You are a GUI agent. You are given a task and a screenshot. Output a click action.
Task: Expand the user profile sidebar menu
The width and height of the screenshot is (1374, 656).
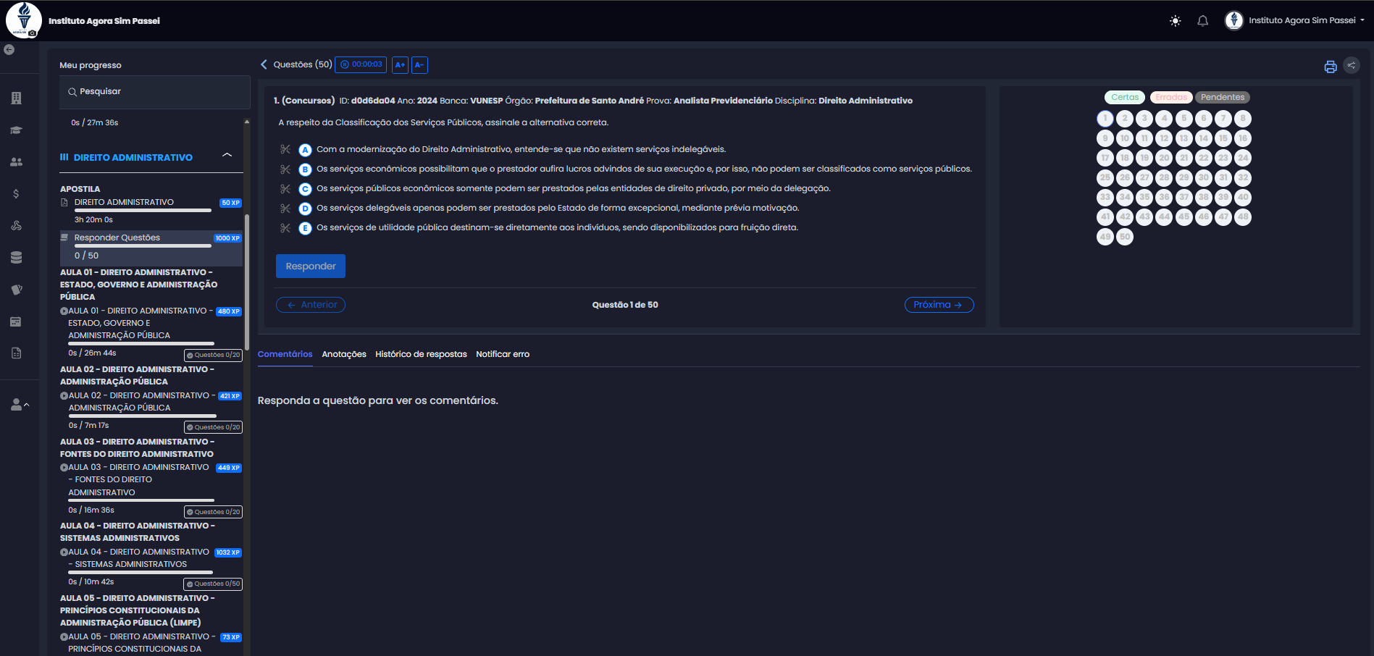[20, 405]
